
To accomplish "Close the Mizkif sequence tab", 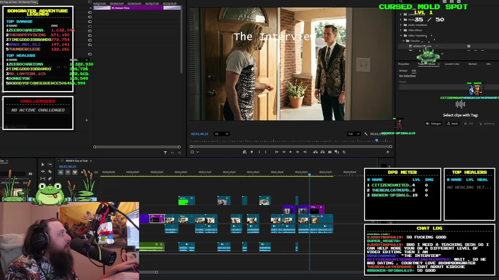I will 58,161.
